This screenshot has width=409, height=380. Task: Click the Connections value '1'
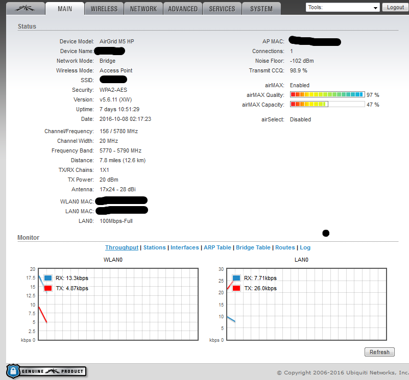(292, 51)
